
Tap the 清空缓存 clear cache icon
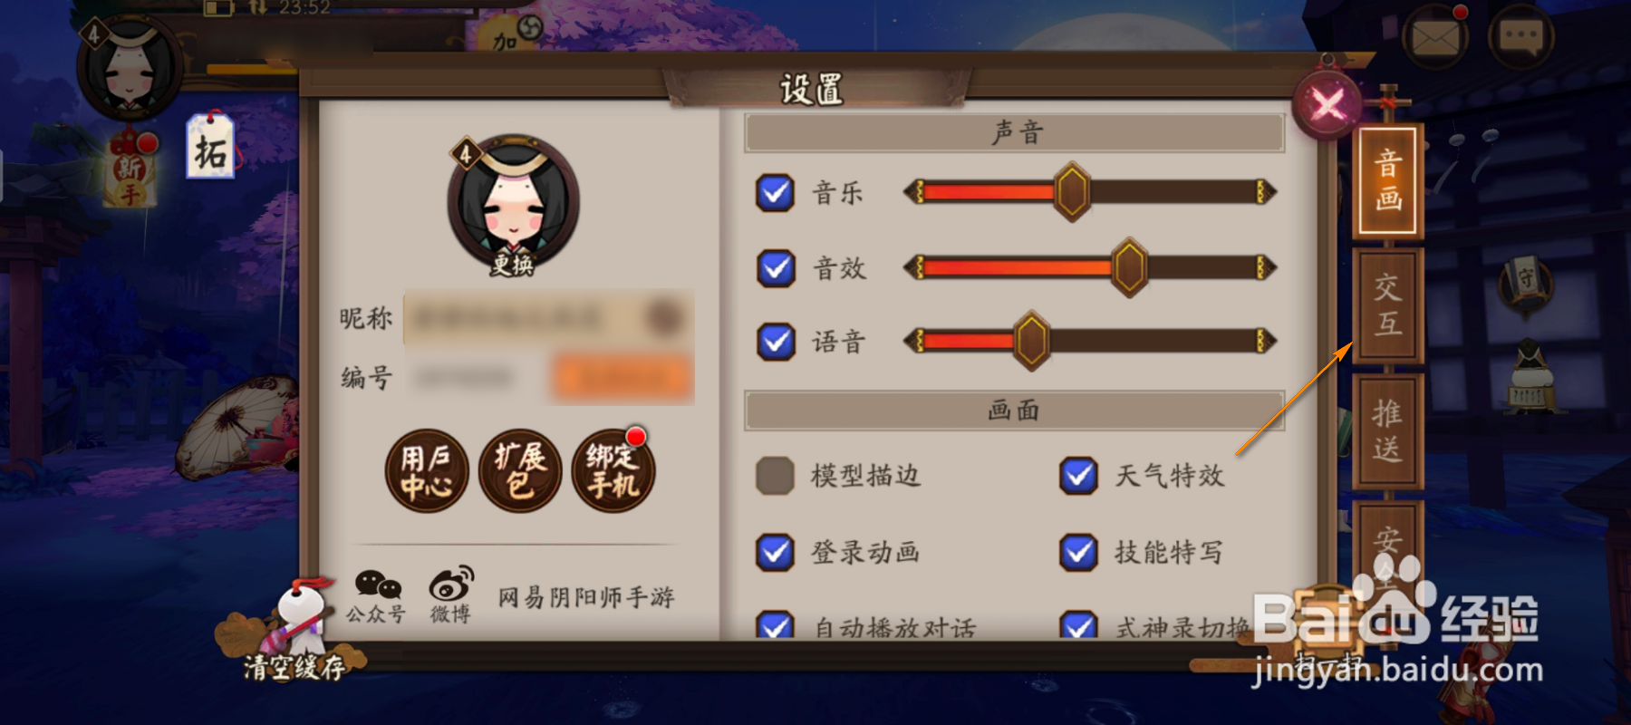pyautogui.click(x=292, y=632)
